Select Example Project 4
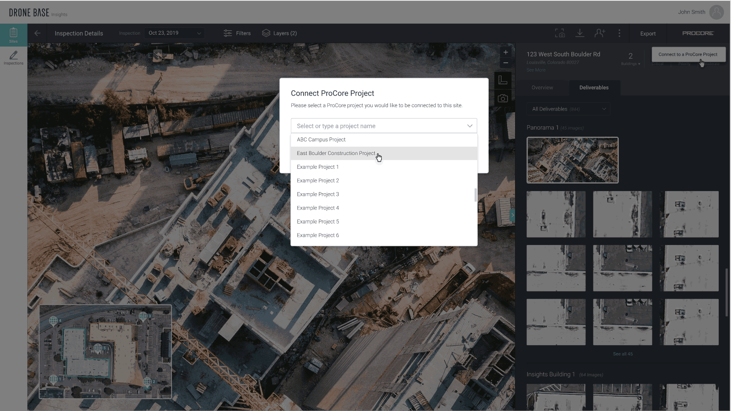The width and height of the screenshot is (731, 411). (x=384, y=208)
